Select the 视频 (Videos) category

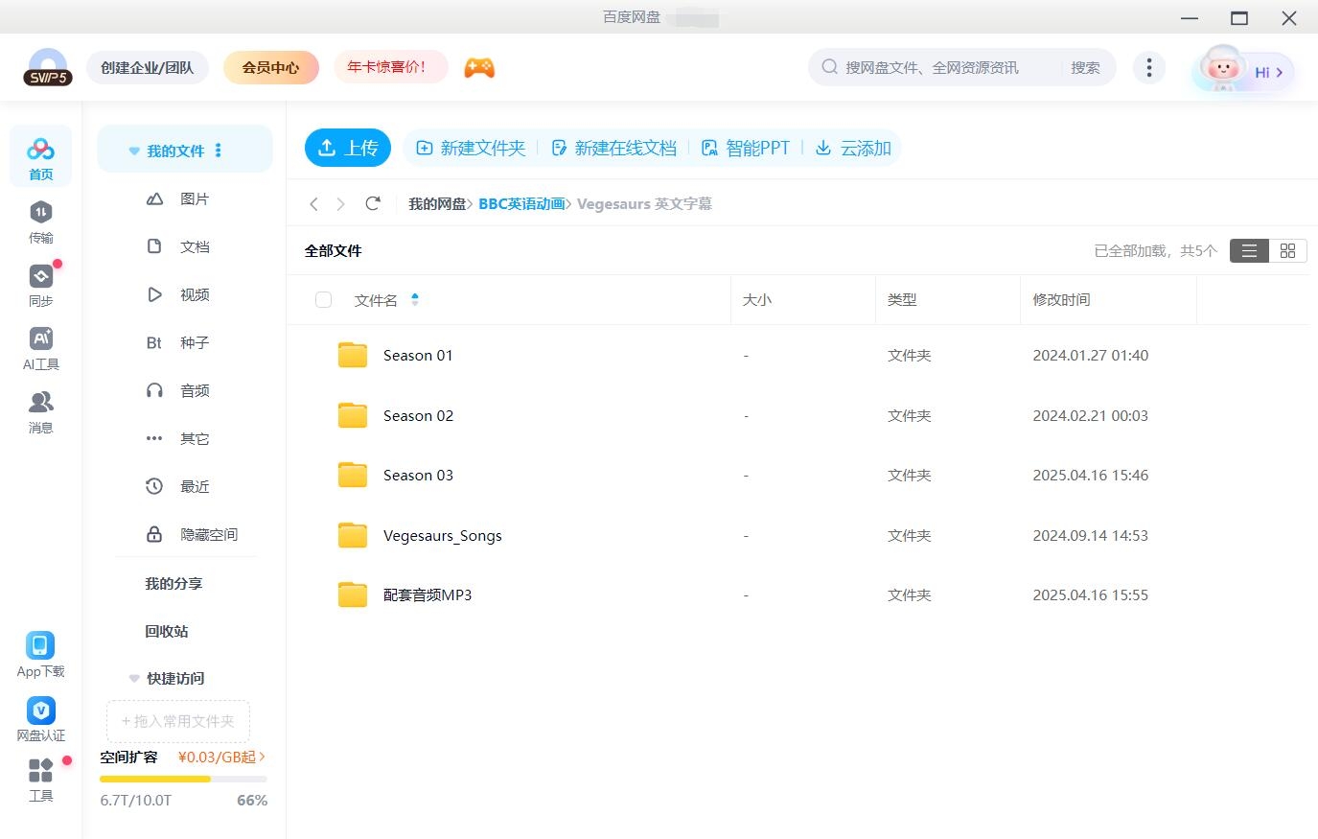pos(194,294)
